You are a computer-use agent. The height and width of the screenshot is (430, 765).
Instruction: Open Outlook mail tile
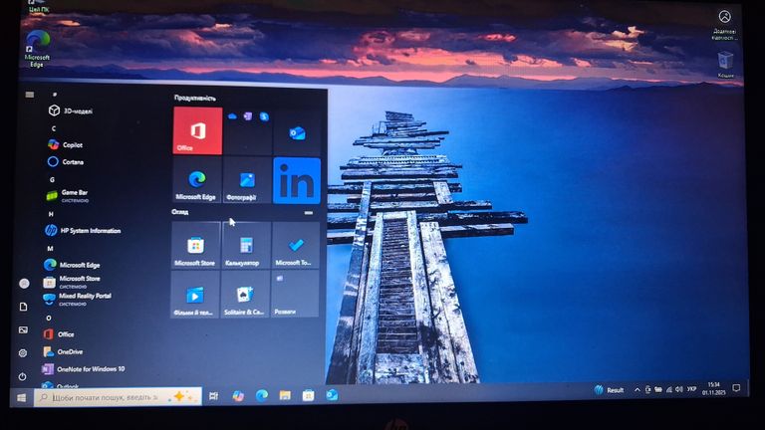click(296, 132)
